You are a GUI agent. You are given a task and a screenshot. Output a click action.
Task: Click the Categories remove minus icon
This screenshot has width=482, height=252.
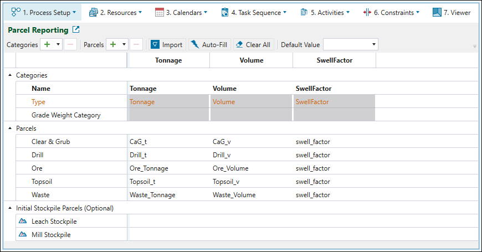pos(70,45)
